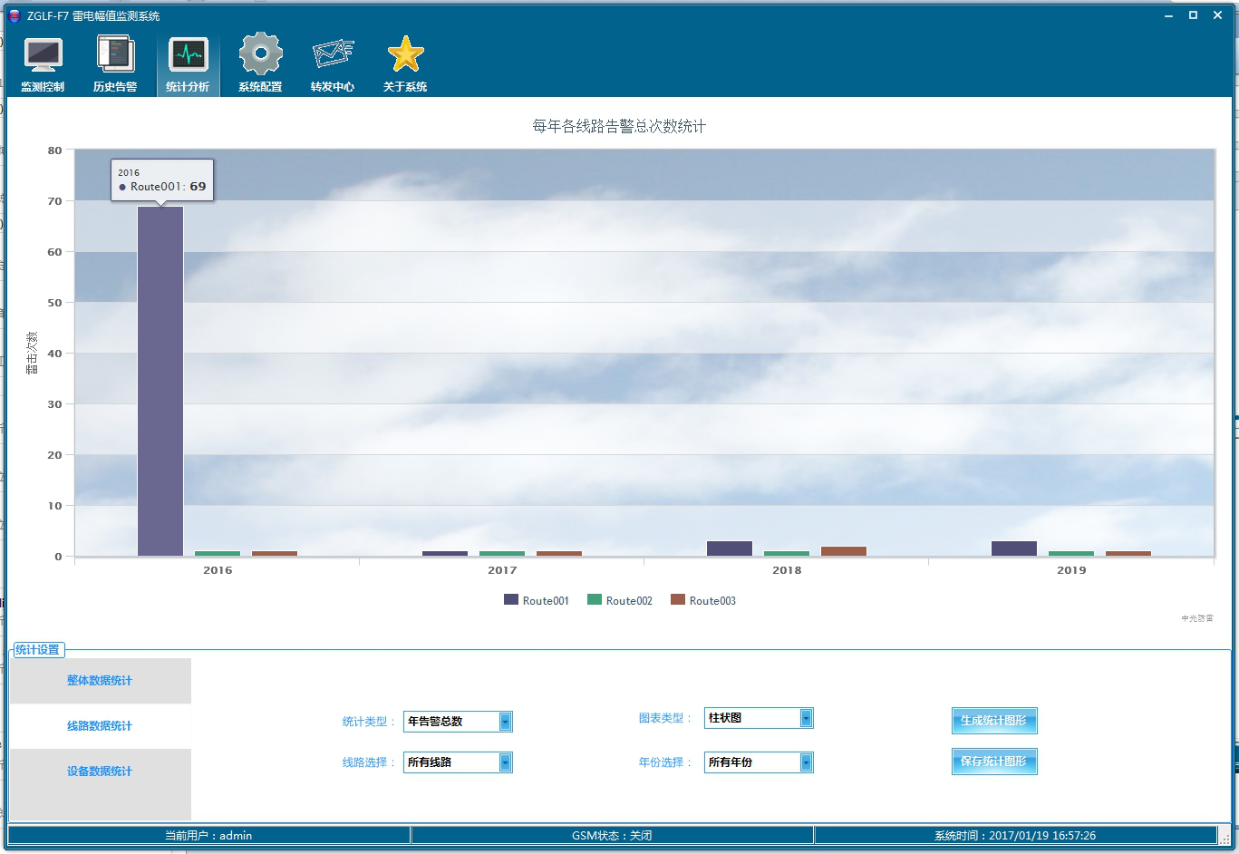1239x854 pixels.
Task: Toggle Route001 series in chart legend
Action: (x=537, y=600)
